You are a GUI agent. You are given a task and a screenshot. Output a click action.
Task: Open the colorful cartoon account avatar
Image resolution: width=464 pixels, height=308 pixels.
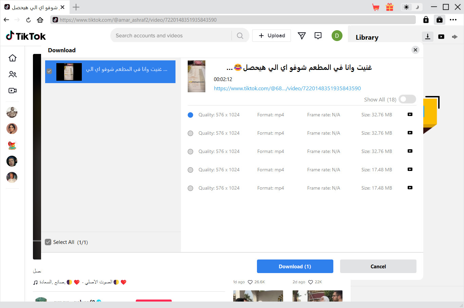(x=12, y=145)
